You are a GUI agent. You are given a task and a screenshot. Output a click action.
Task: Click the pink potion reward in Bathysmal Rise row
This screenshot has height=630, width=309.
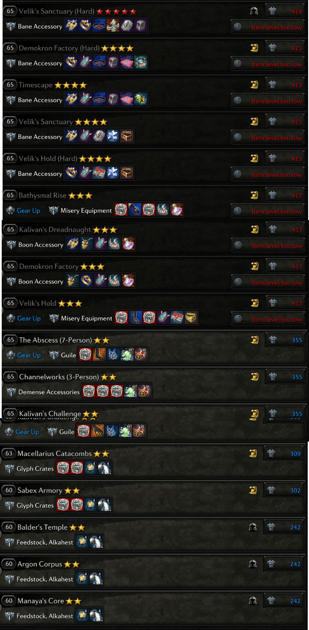tap(177, 210)
